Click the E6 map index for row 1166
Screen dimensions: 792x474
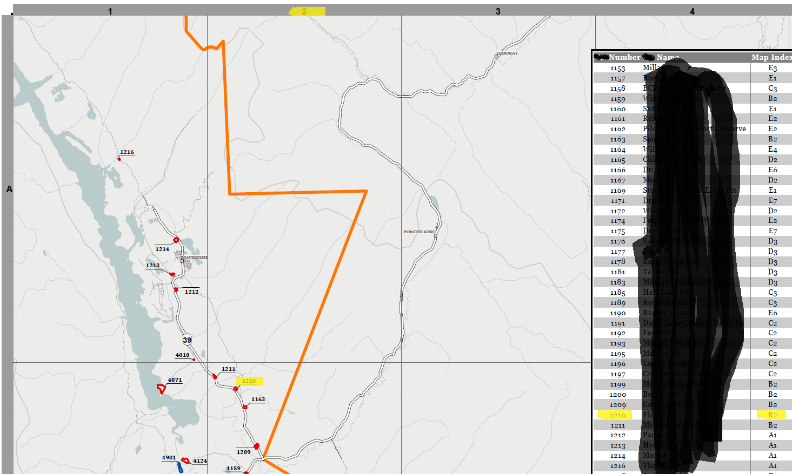click(x=773, y=170)
